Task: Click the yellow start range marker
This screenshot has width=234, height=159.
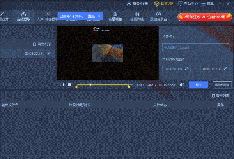Action: coord(76,86)
